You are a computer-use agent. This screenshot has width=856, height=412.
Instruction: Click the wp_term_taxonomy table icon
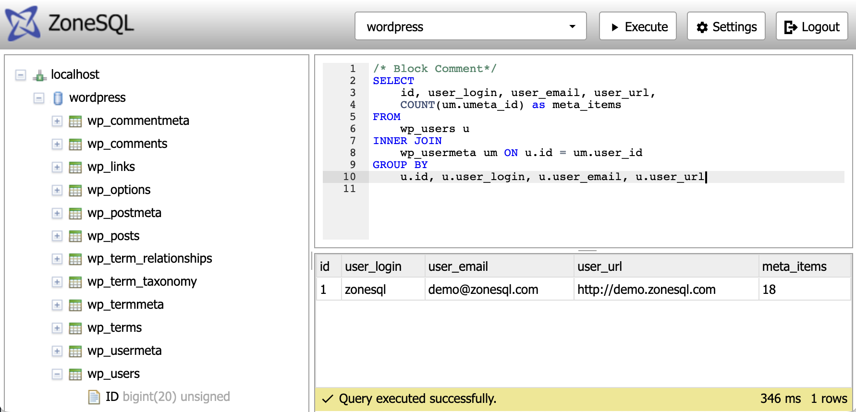75,282
